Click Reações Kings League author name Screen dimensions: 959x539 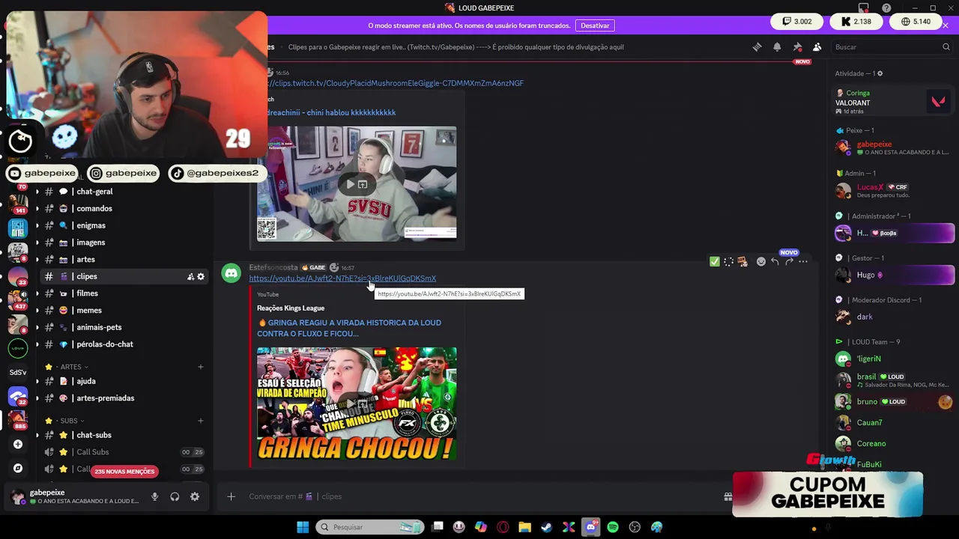[x=291, y=308]
